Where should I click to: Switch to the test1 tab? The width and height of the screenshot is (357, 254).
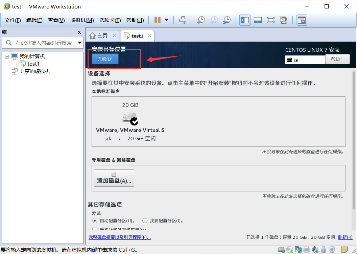click(138, 36)
